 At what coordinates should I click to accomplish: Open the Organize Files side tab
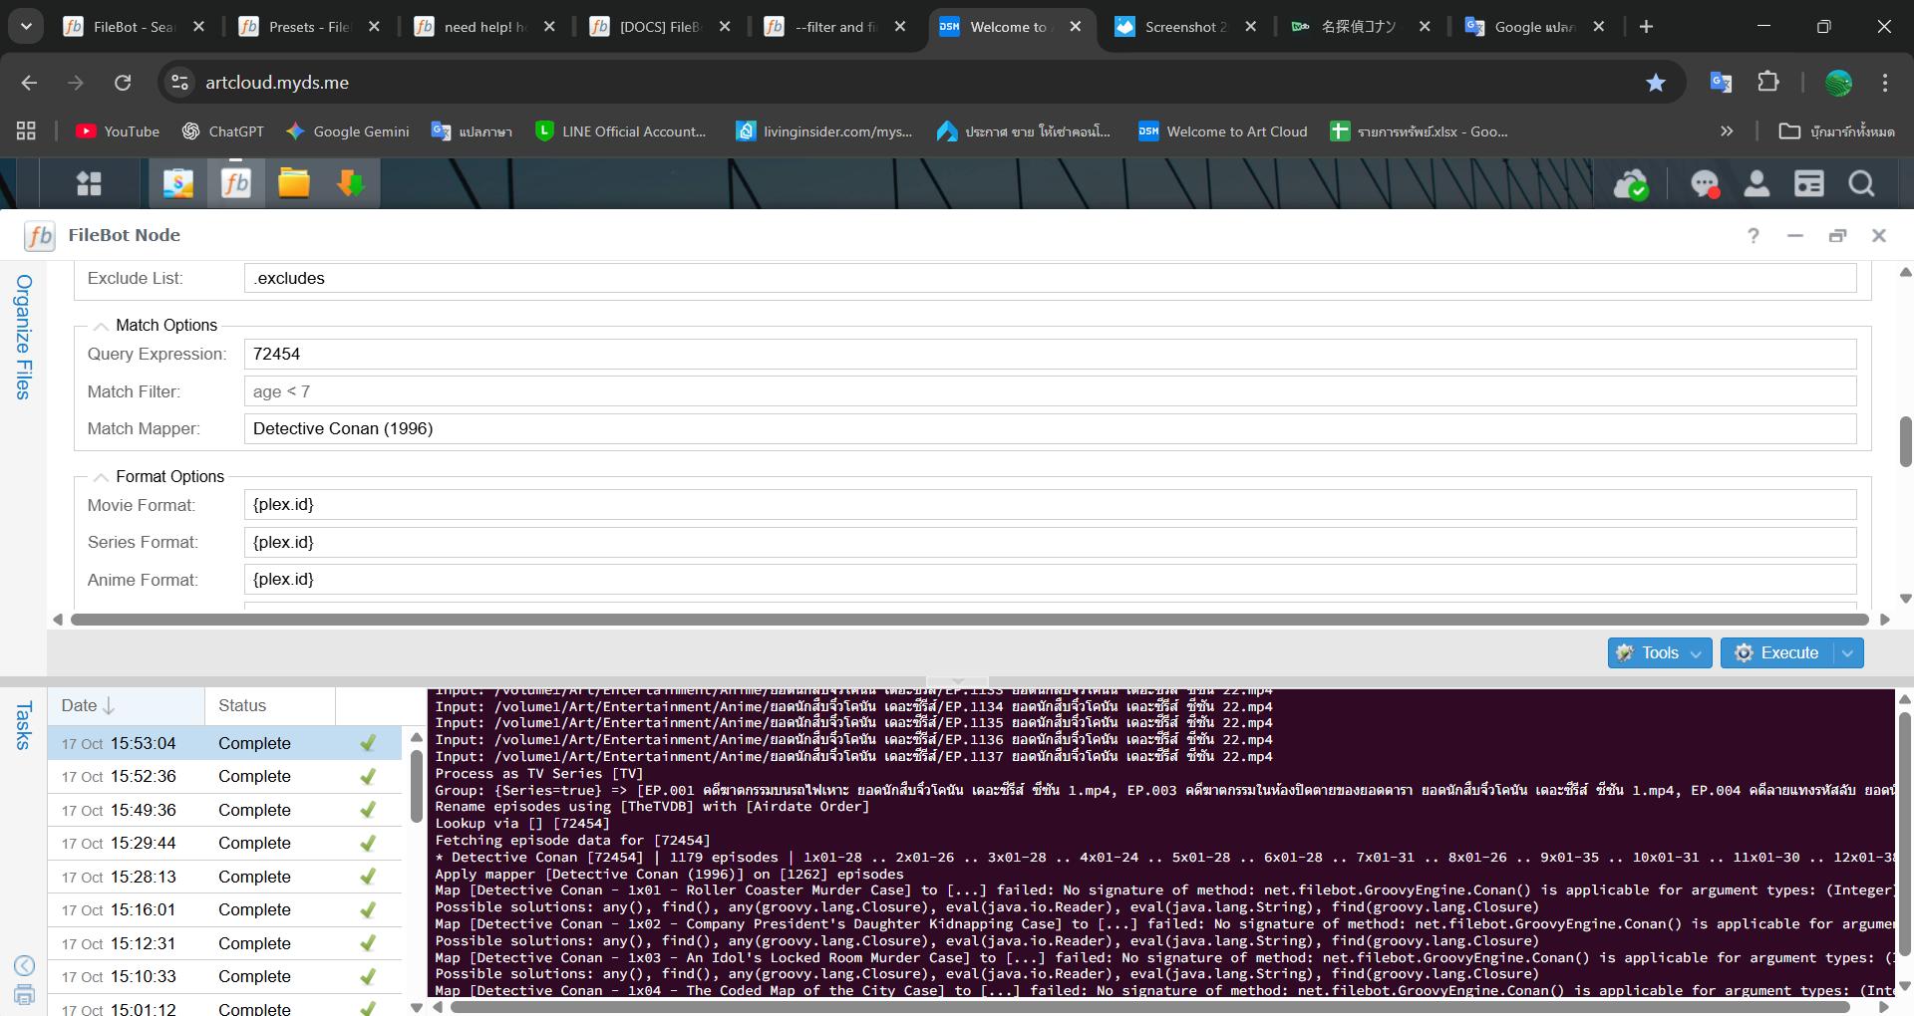click(x=24, y=337)
